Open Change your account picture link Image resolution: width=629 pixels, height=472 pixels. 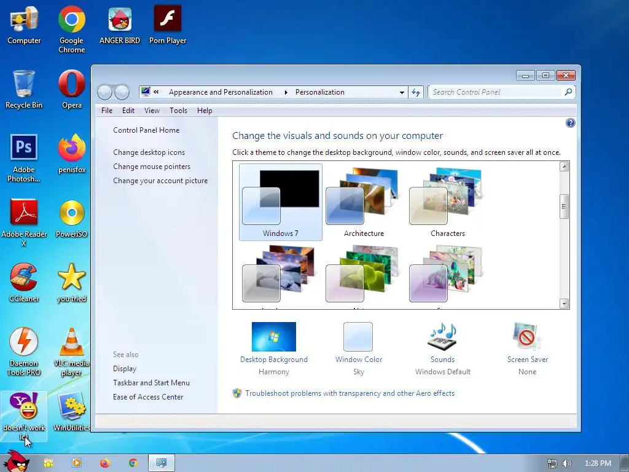pos(160,181)
